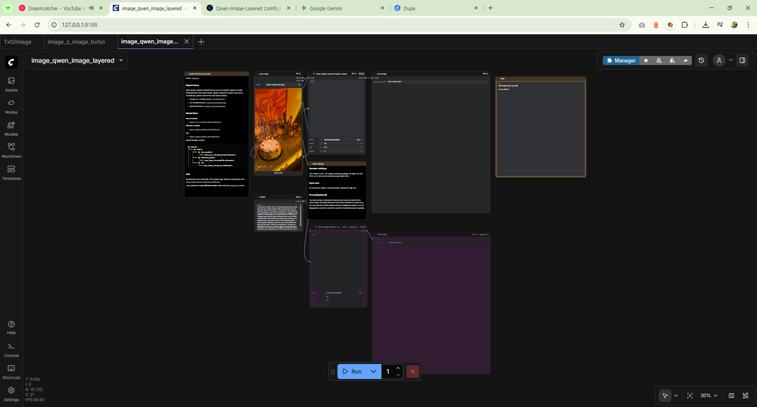Increase the batch count stepper
This screenshot has width=757, height=407.
pyautogui.click(x=398, y=368)
